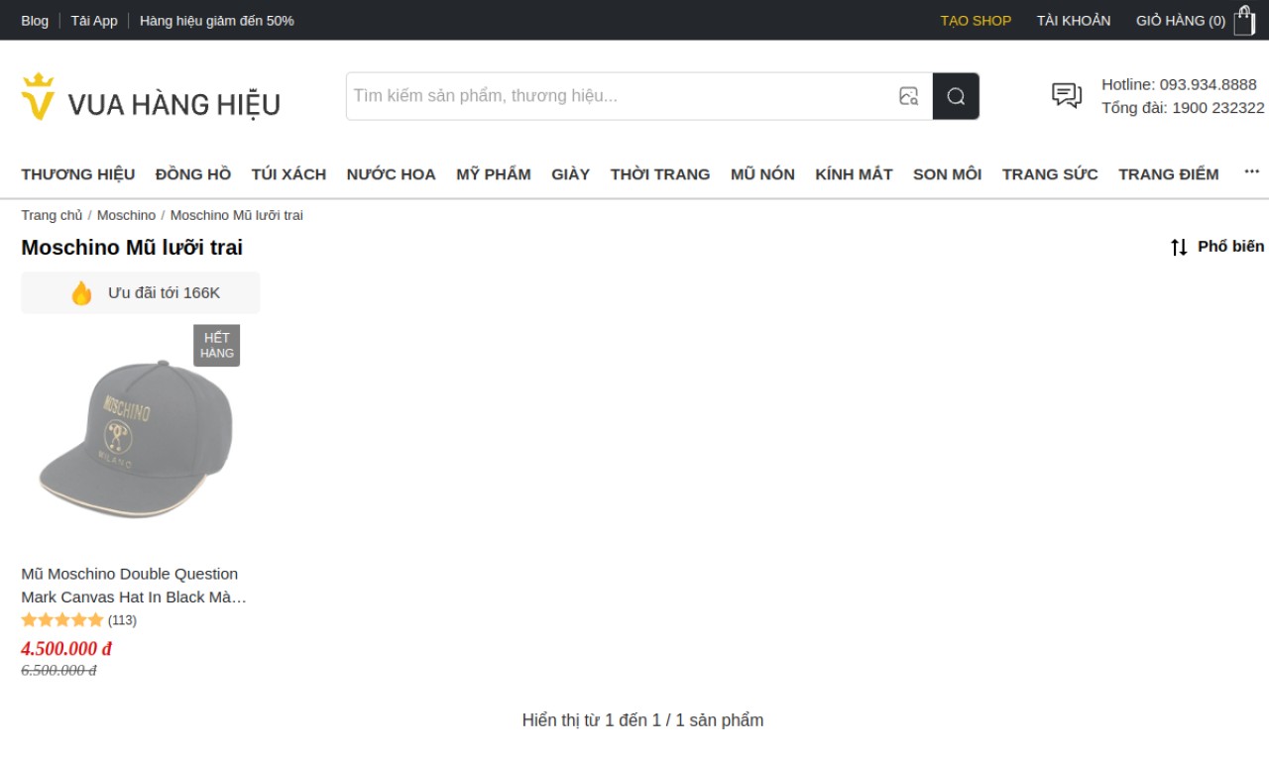Click the Hotline: 093.934.8888 number

[x=1179, y=84]
